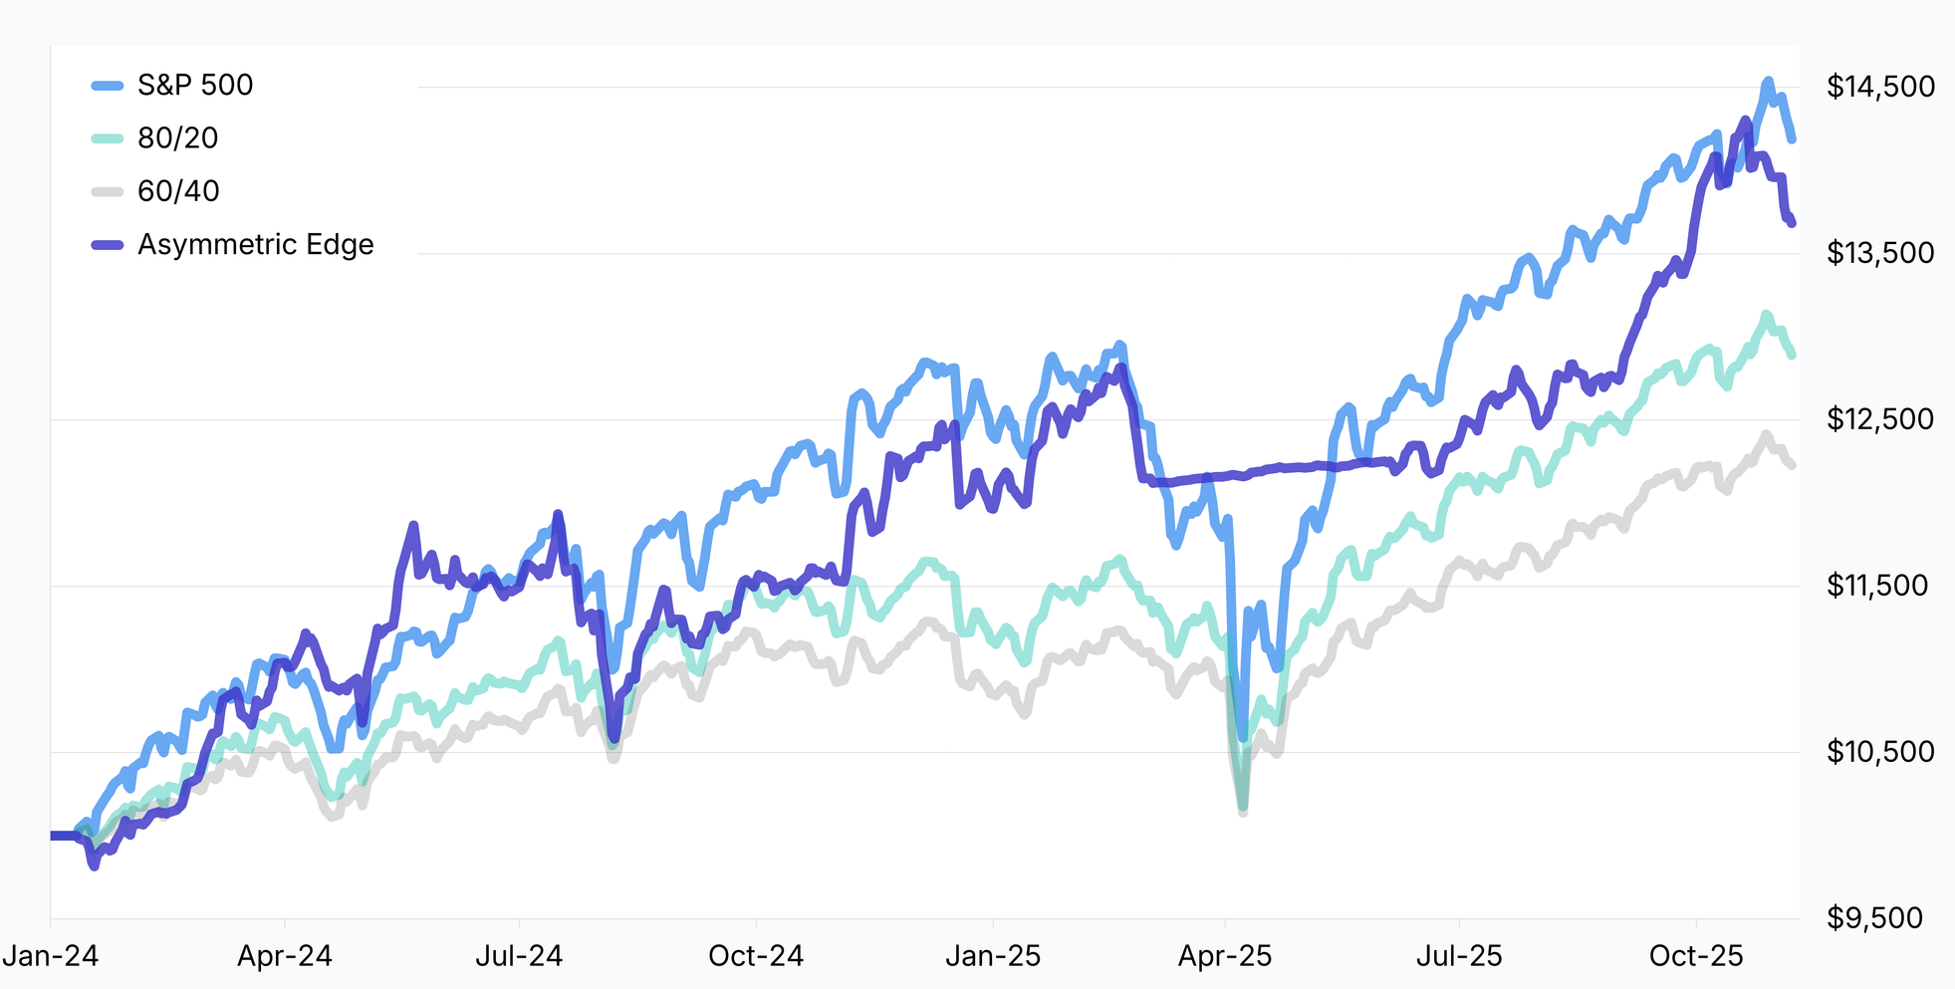
Task: Toggle the S&P 500 series label
Action: pos(195,86)
